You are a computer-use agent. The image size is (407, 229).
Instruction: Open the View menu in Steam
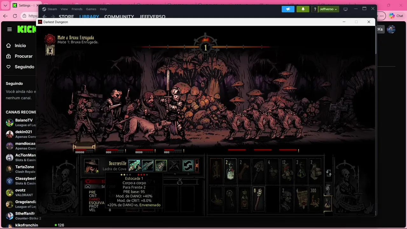64,9
